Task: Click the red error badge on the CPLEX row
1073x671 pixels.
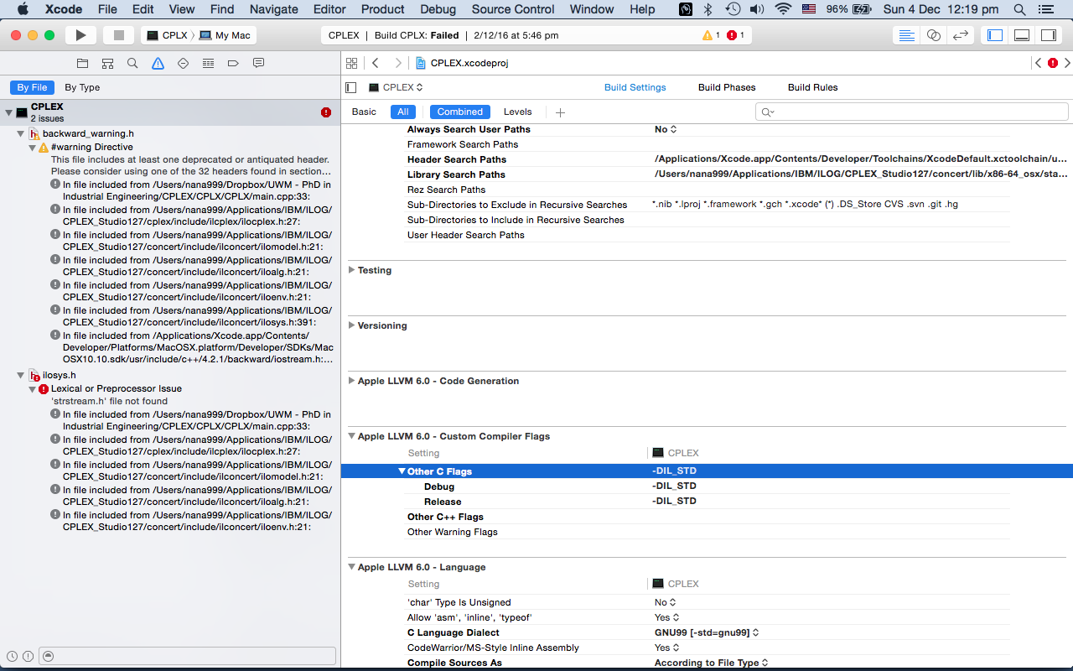Action: (x=326, y=112)
